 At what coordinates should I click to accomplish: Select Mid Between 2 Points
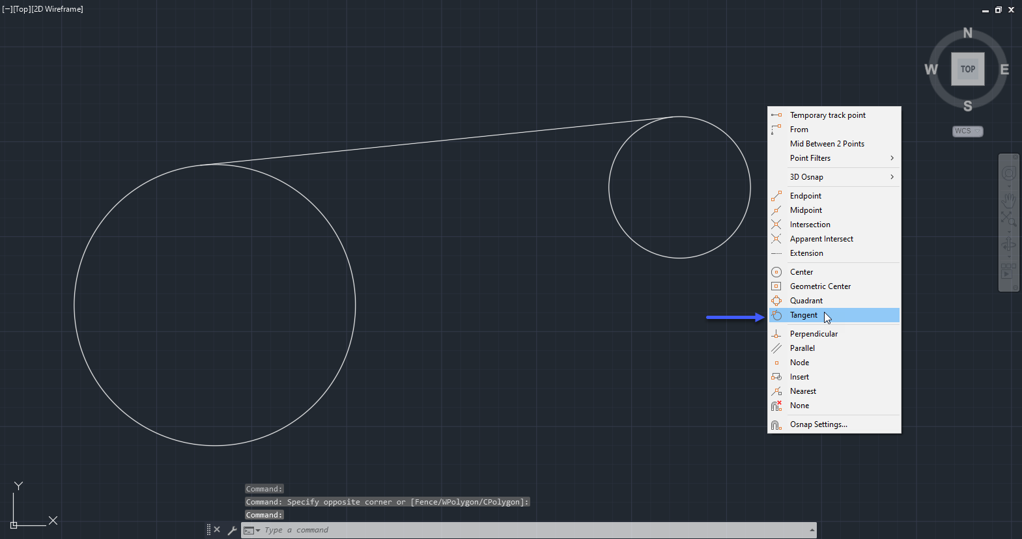(834, 144)
